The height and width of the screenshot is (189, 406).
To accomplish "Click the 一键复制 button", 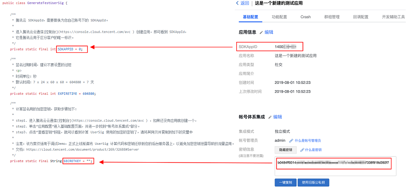I will 284,183.
